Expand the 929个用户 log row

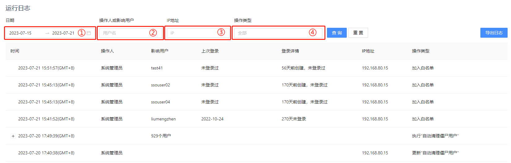(x=13, y=136)
